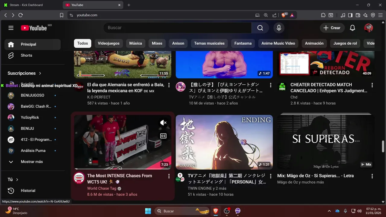Click World Chase Tag channel avatar
Screen dimensions: 386x217
[79, 178]
